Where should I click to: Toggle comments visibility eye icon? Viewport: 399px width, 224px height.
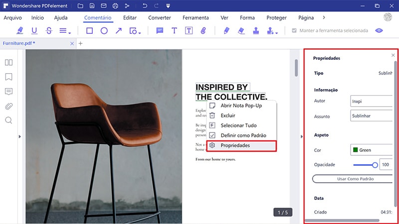379,30
